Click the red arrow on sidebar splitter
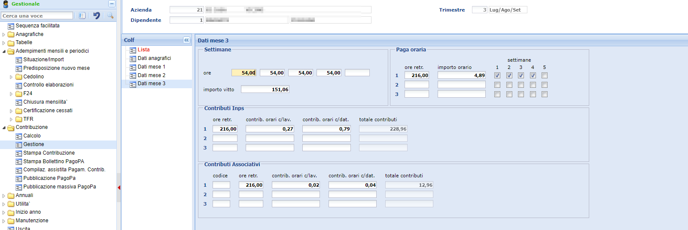 [x=119, y=188]
